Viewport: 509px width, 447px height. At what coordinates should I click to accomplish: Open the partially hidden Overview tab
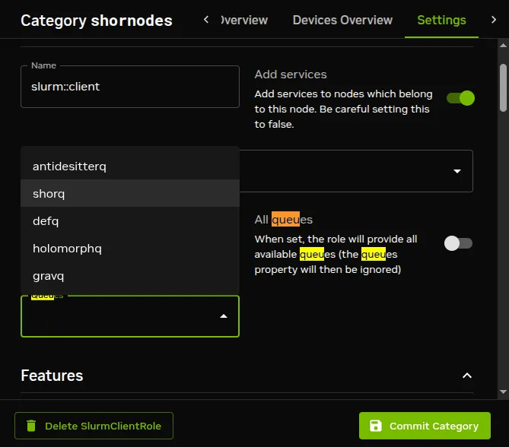244,20
